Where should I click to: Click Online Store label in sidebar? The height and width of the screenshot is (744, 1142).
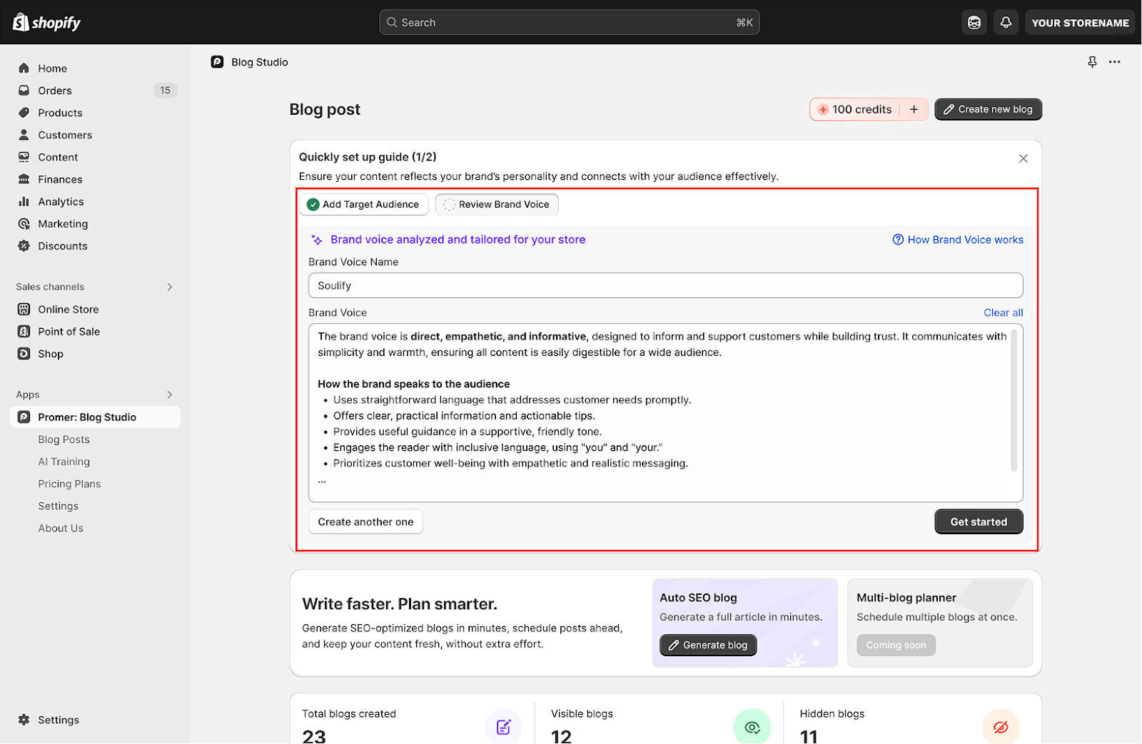(69, 310)
